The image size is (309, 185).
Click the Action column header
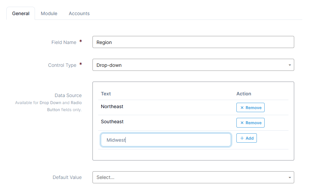point(244,94)
